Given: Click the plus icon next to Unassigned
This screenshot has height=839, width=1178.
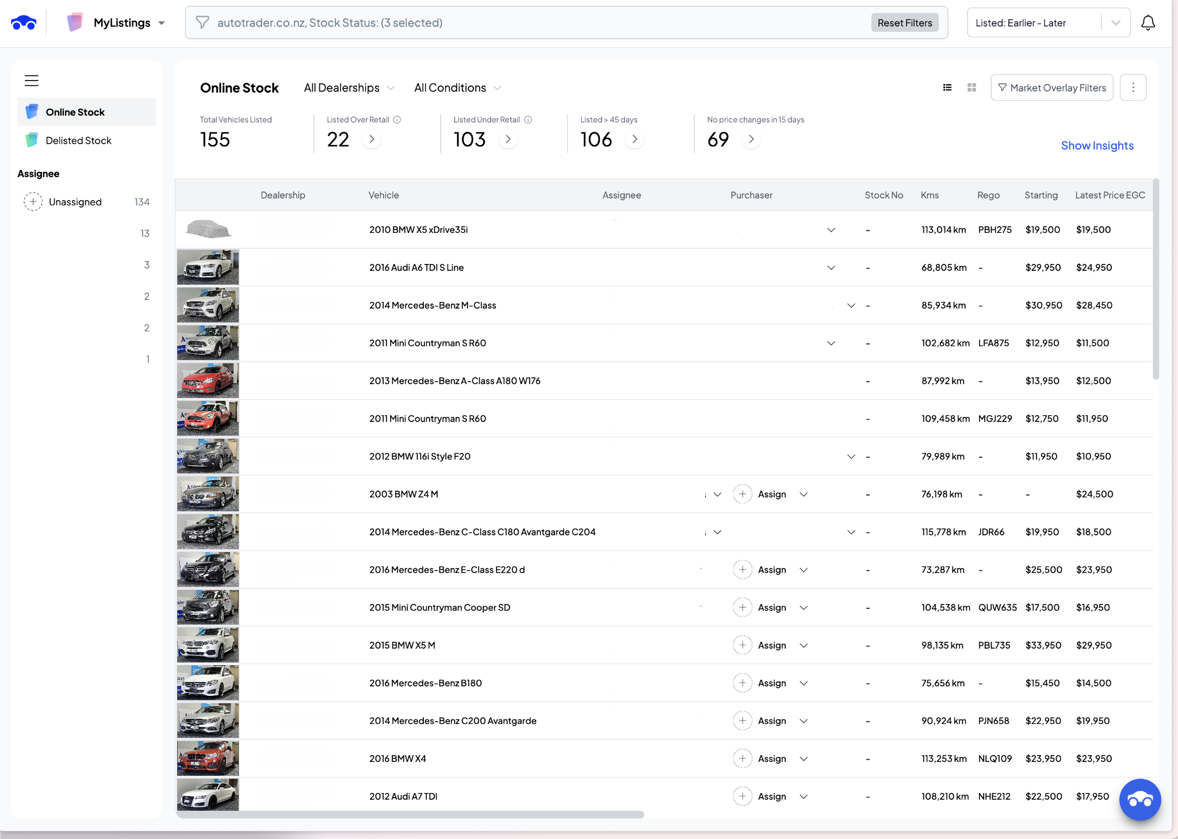Looking at the screenshot, I should pyautogui.click(x=33, y=202).
